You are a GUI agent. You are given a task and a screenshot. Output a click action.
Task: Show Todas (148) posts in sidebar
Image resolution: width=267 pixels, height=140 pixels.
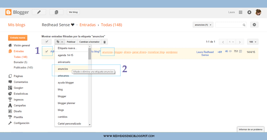point(21,57)
